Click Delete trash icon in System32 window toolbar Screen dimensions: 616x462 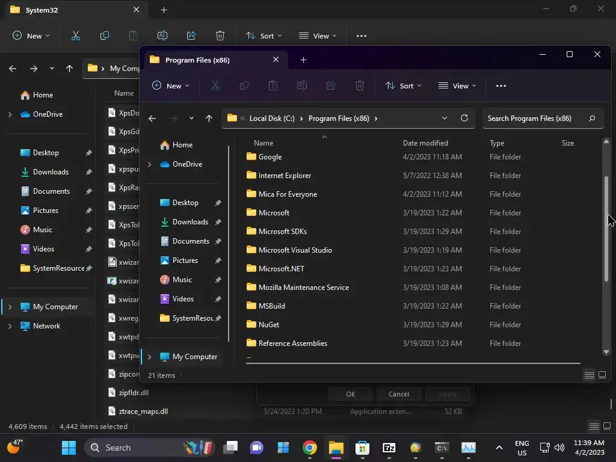pyautogui.click(x=220, y=35)
